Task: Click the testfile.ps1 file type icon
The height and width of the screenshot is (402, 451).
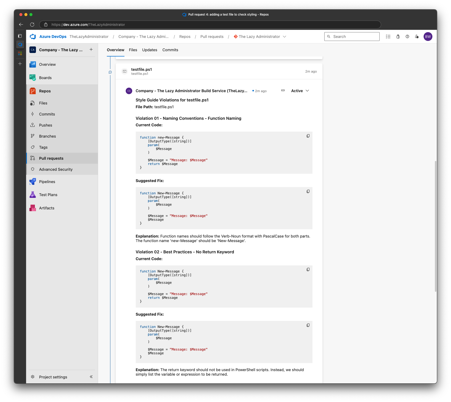Action: pyautogui.click(x=125, y=72)
